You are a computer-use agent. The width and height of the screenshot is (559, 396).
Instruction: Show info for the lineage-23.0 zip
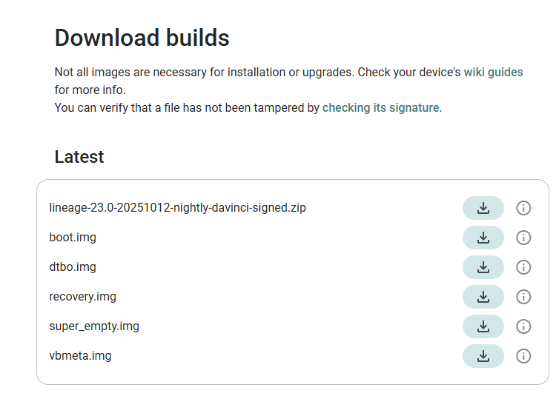click(523, 208)
